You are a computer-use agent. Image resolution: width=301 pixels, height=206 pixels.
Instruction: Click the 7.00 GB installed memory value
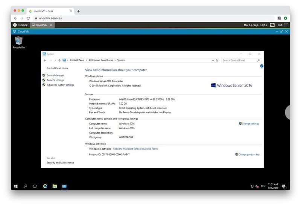coord(123,104)
